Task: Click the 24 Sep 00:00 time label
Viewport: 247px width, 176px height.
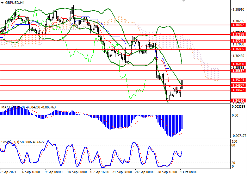Action: (x=144, y=172)
